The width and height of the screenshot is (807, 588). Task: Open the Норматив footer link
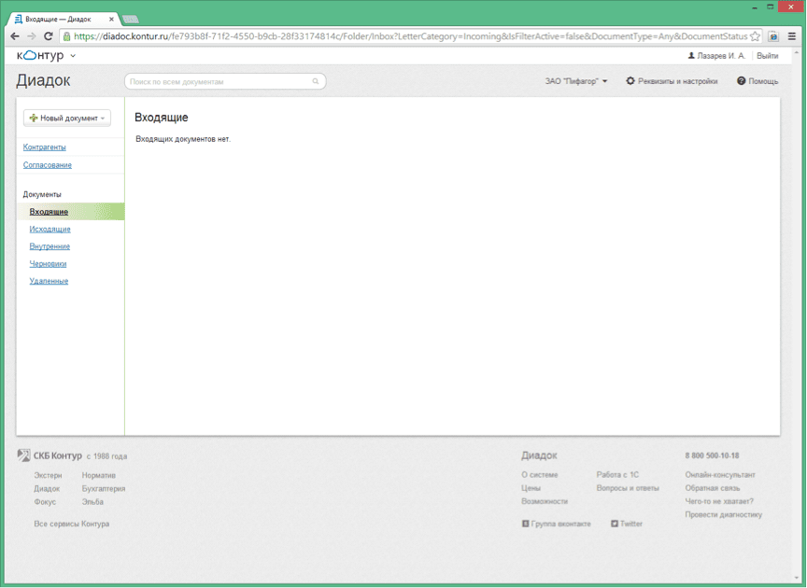tap(99, 475)
